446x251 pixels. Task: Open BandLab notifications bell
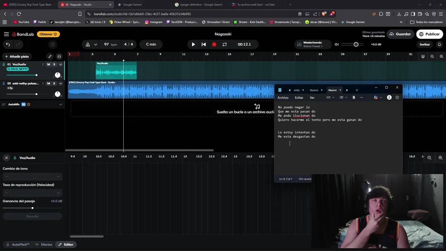(x=439, y=44)
